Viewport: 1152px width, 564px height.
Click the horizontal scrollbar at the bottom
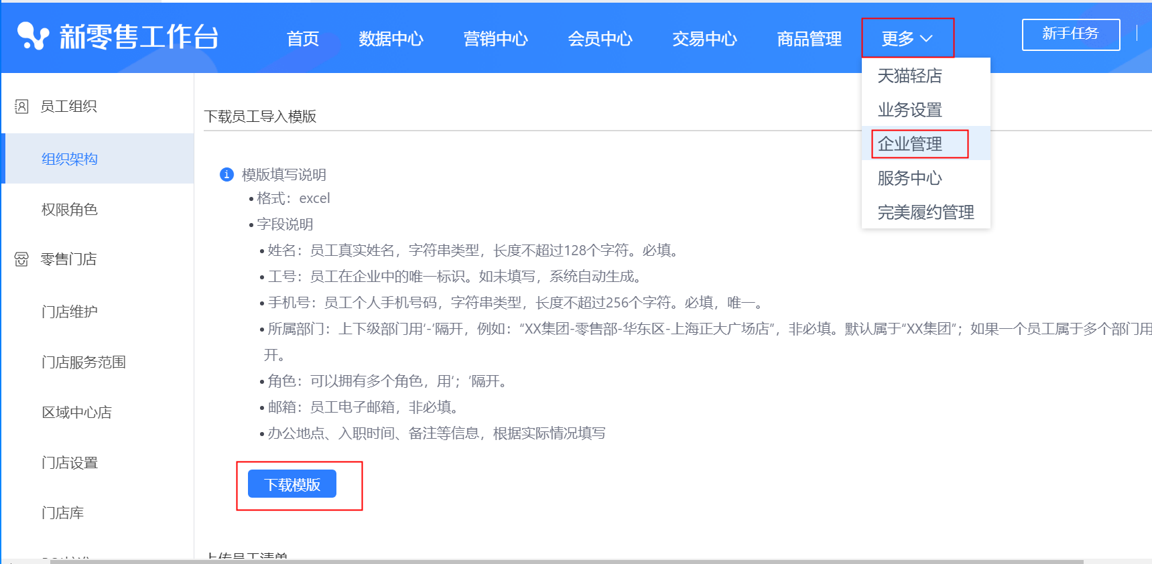566,561
